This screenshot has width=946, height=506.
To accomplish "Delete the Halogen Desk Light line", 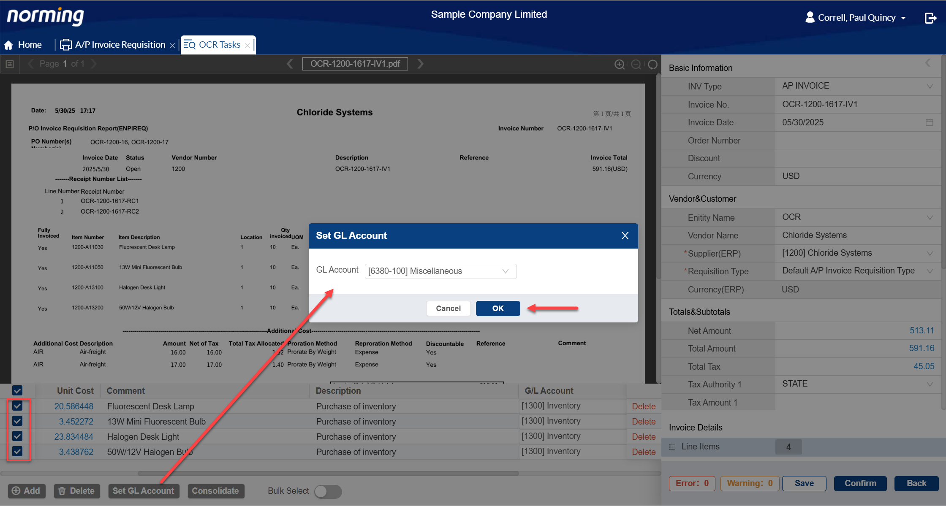I will (x=644, y=437).
